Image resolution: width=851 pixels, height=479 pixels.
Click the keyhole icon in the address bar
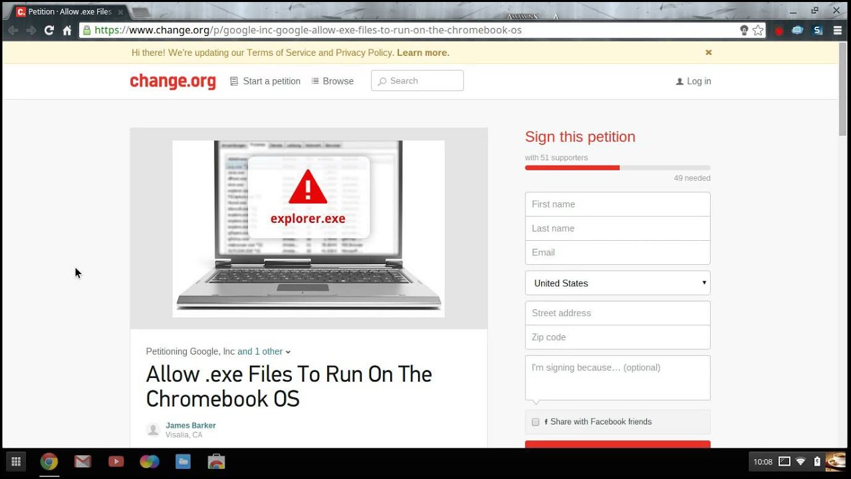pos(744,30)
